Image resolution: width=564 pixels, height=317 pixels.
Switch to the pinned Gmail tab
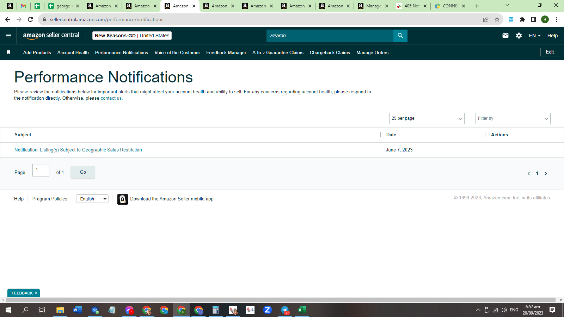(24, 6)
